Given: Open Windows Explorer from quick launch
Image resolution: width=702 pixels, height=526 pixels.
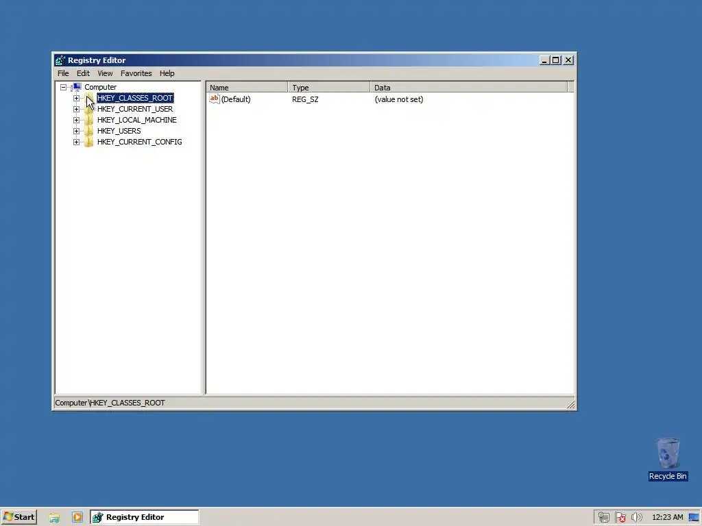Looking at the screenshot, I should pos(54,518).
